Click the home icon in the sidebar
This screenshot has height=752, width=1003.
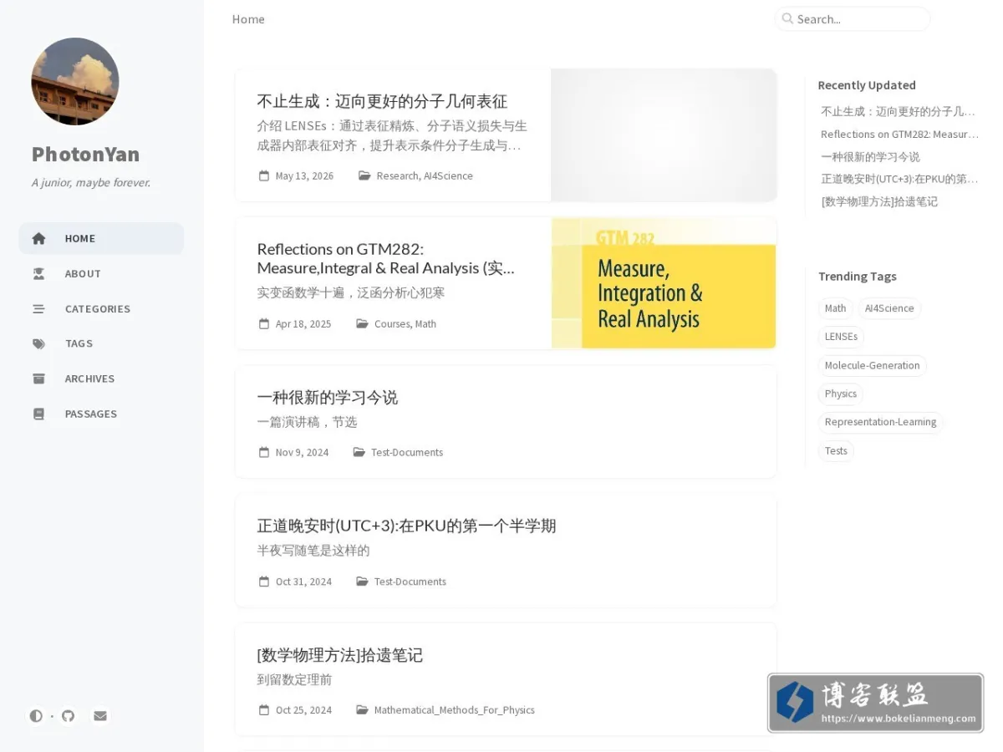click(x=38, y=238)
